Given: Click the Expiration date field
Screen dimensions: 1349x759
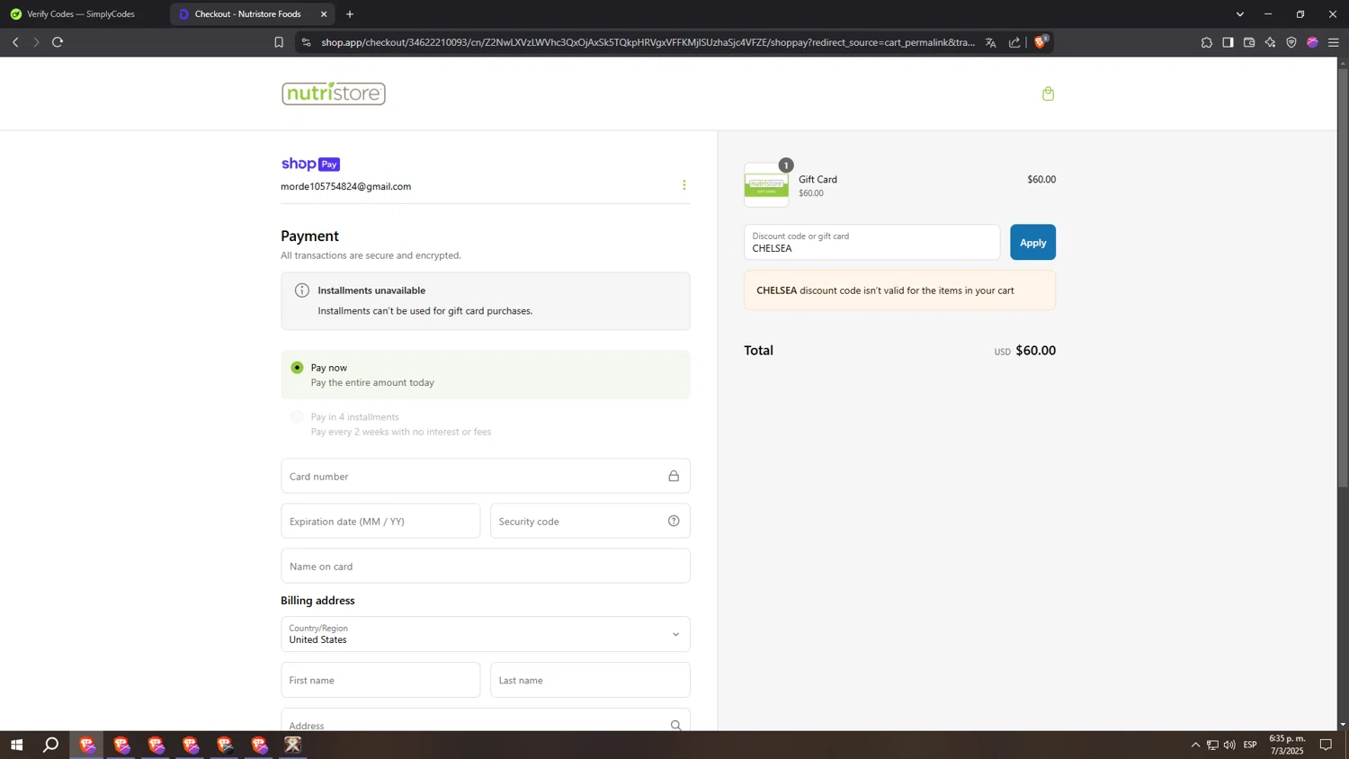Looking at the screenshot, I should coord(380,521).
